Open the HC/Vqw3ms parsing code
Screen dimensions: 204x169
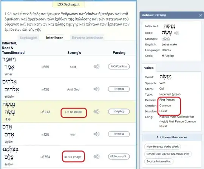pyautogui.click(x=119, y=66)
